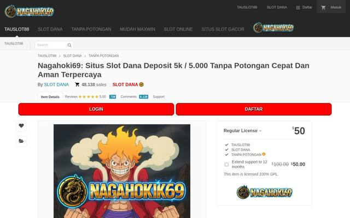Select MUDAH MAXWIN in navigation bar
The height and width of the screenshot is (218, 350).
point(137,29)
